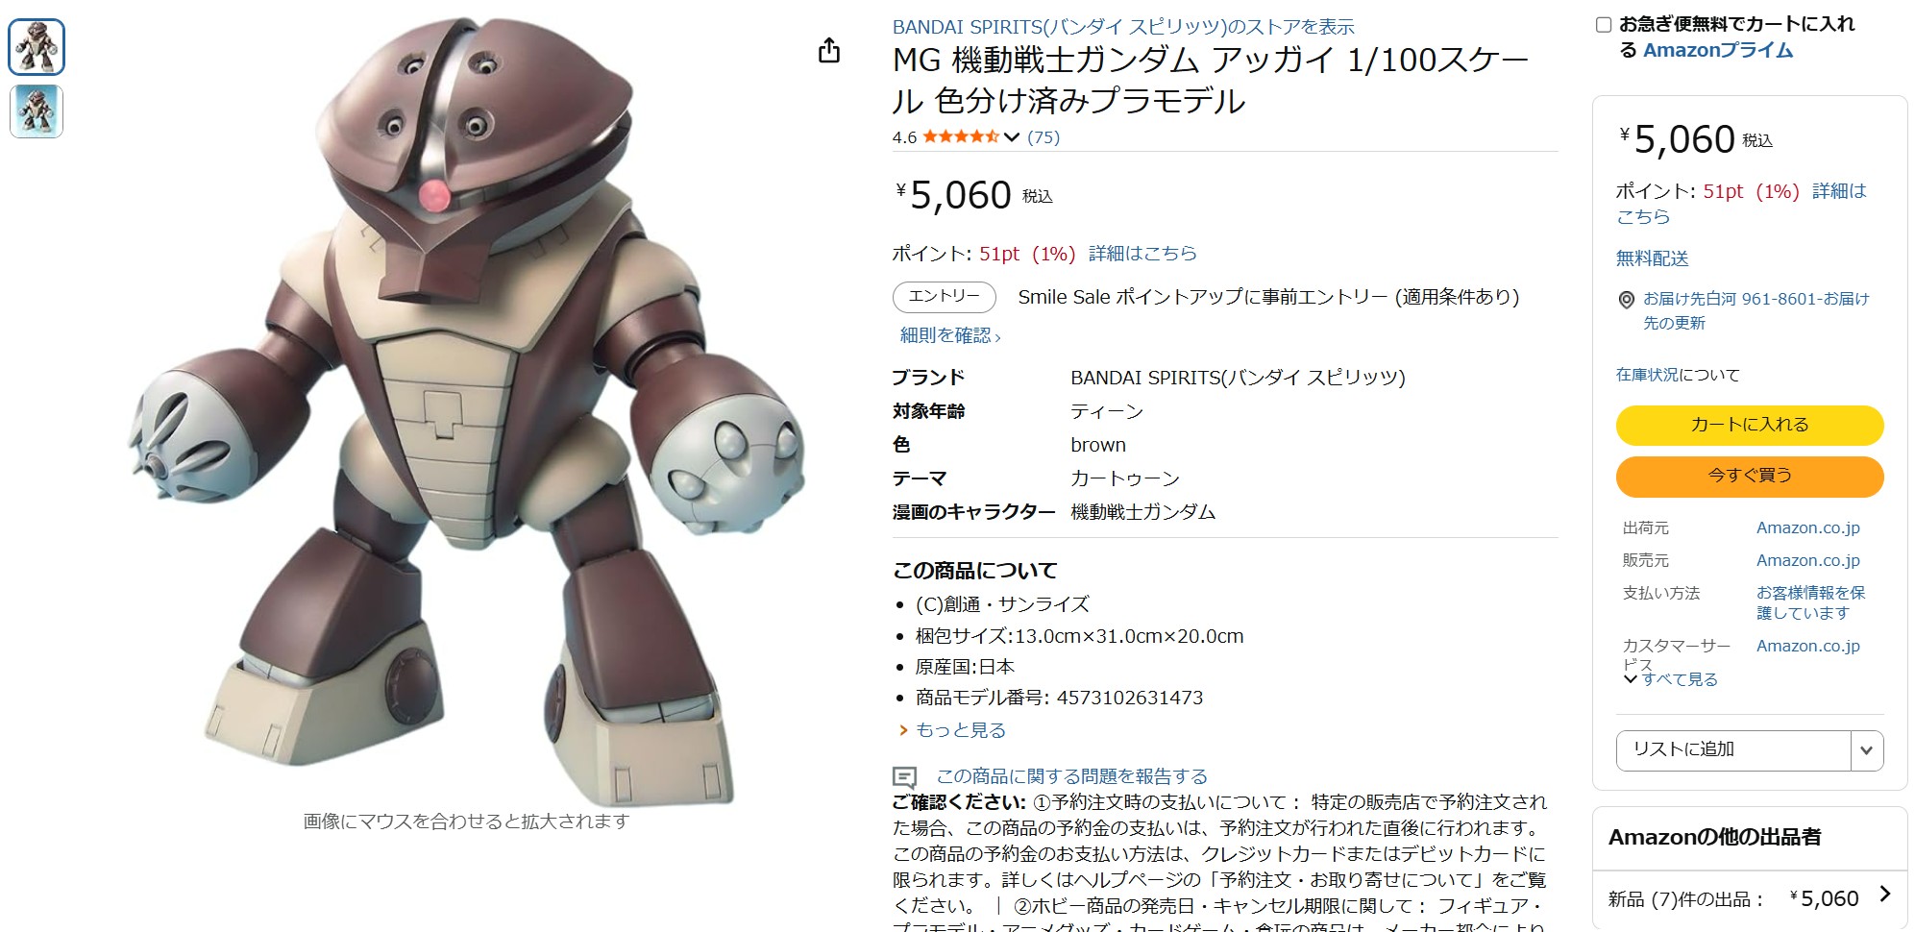Expand すべて見る seller details
1915x932 pixels.
coord(1670,679)
